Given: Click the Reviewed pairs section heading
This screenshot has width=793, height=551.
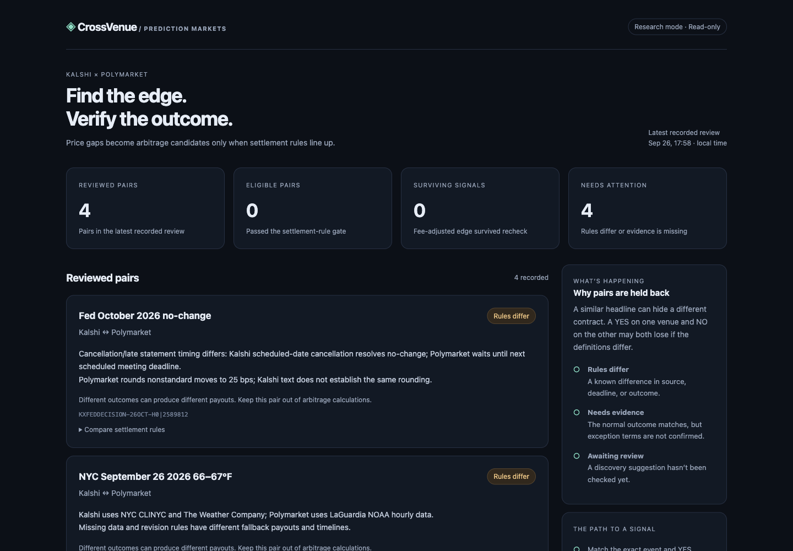Looking at the screenshot, I should 102,278.
